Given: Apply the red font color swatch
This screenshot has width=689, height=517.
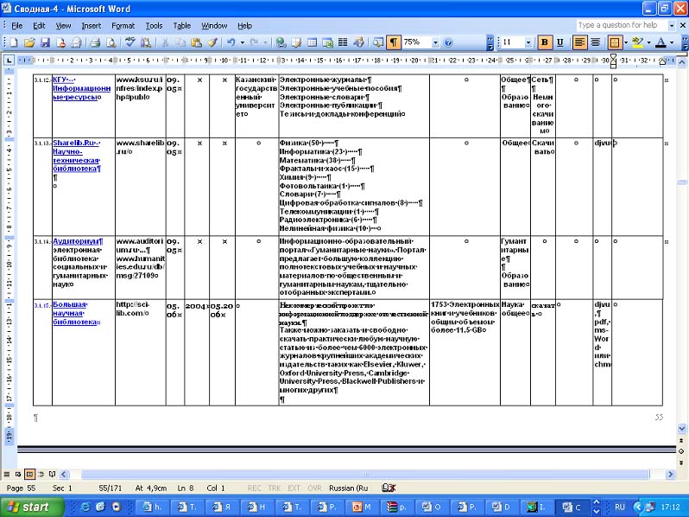Looking at the screenshot, I should (x=661, y=42).
